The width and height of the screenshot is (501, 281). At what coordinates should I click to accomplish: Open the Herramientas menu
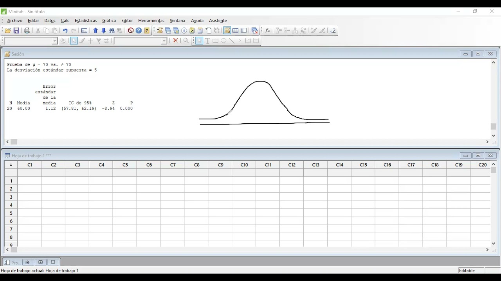[151, 21]
